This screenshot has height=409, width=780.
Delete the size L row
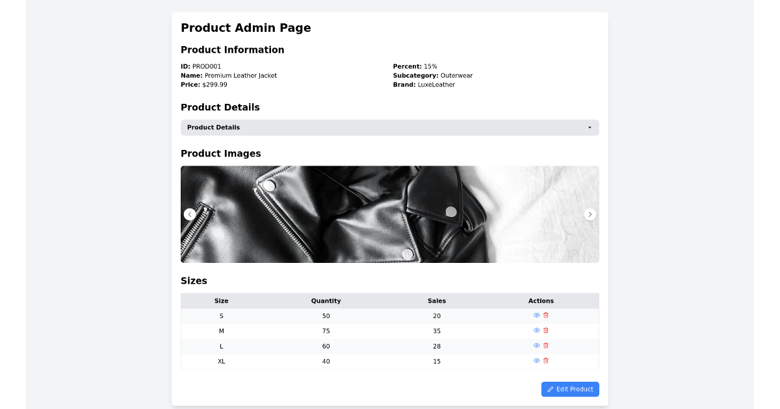point(545,345)
